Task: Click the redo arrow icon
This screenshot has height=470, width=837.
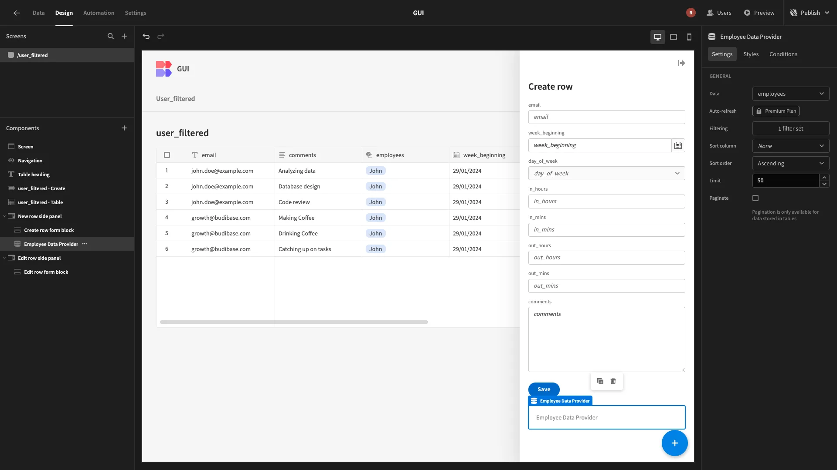Action: click(161, 37)
